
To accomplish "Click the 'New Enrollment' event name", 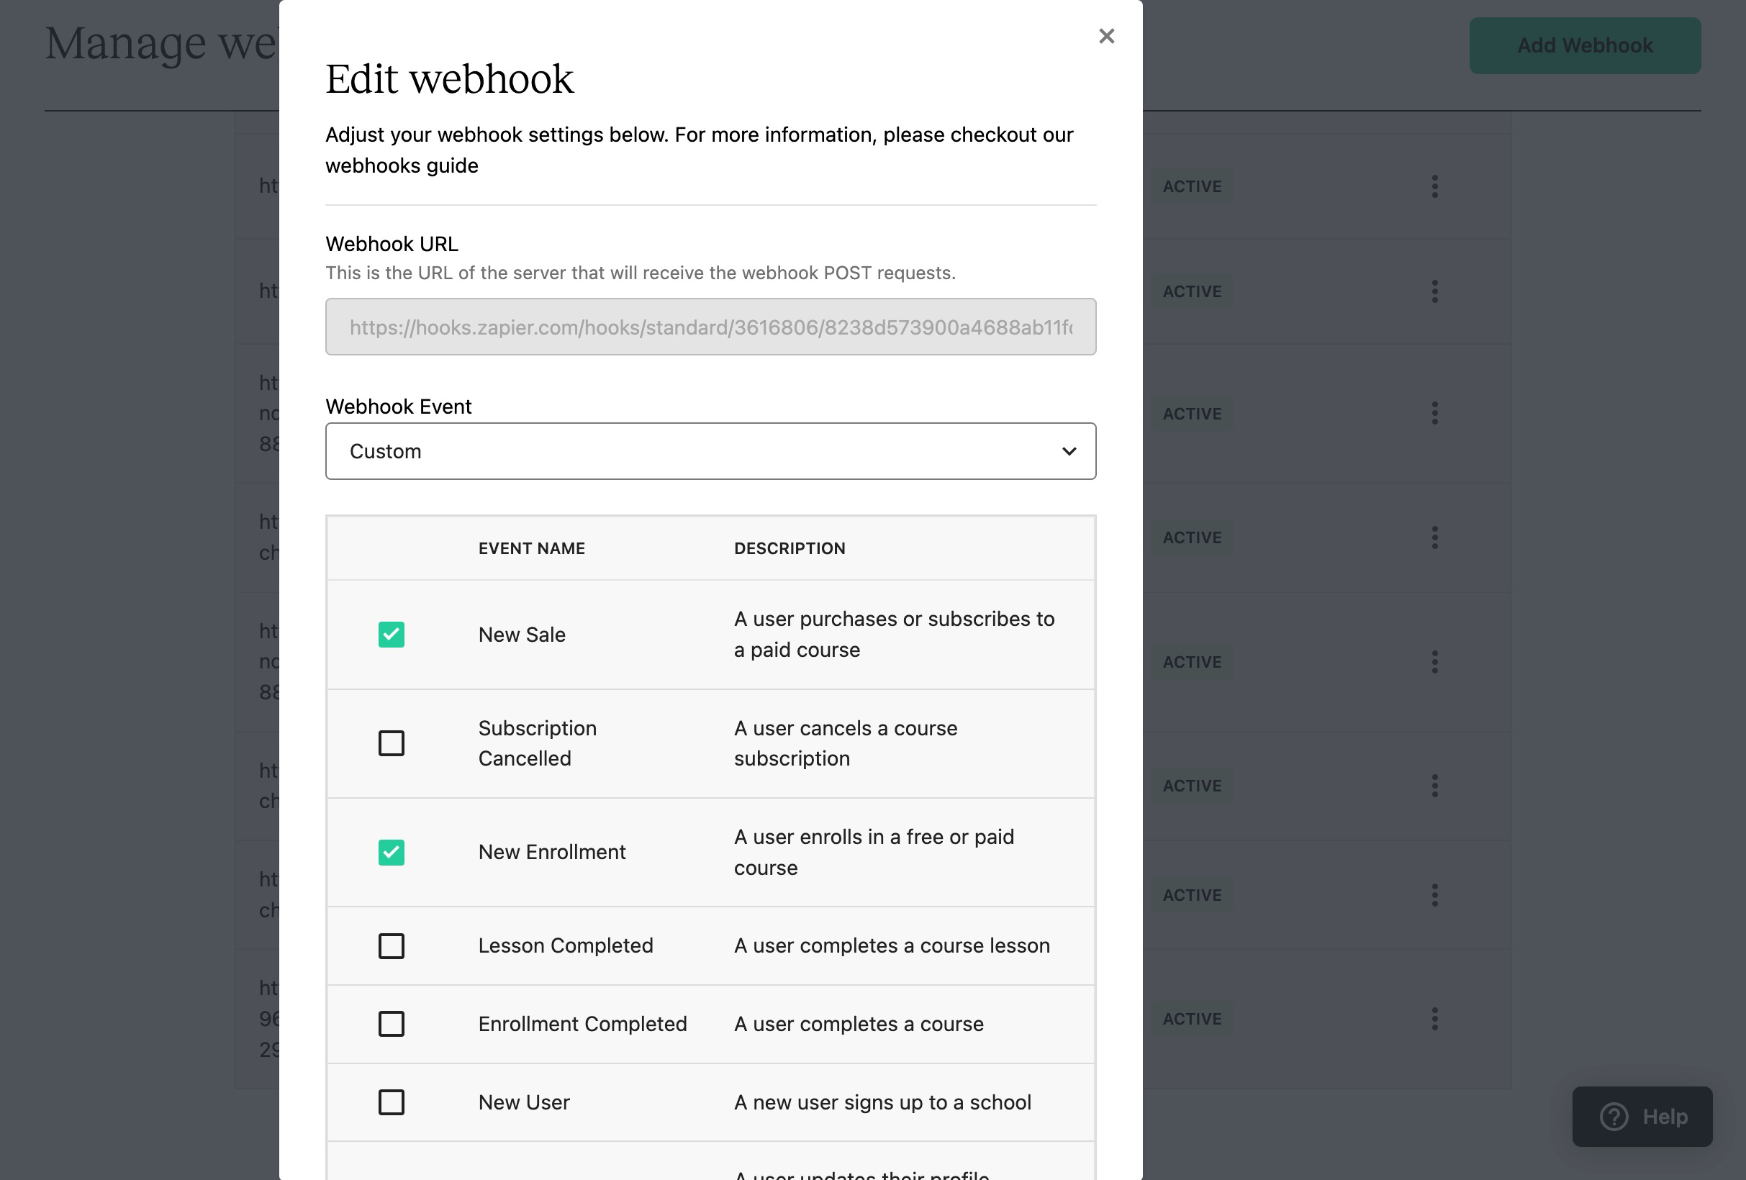I will coord(551,852).
